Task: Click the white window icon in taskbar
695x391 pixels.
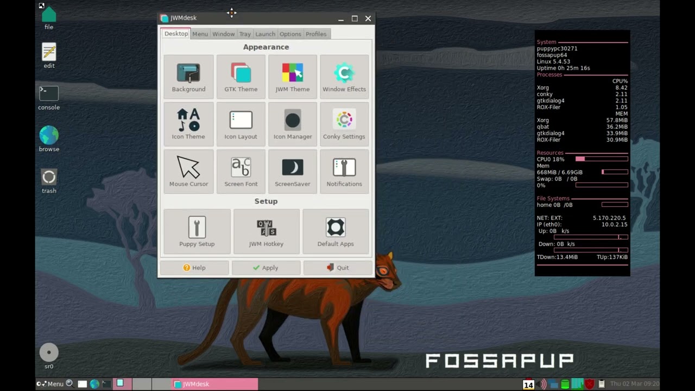Action: coord(82,384)
